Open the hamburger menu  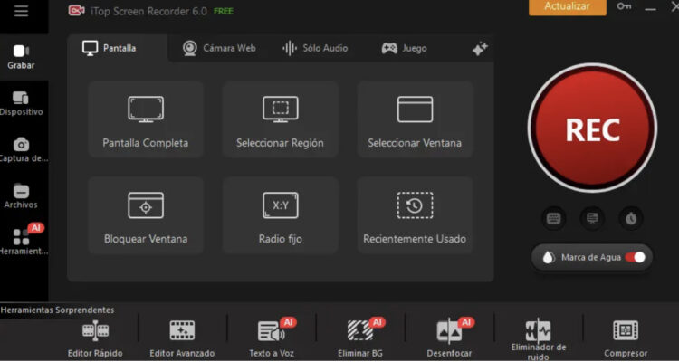click(21, 11)
